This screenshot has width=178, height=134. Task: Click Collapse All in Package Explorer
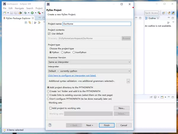click(26, 23)
